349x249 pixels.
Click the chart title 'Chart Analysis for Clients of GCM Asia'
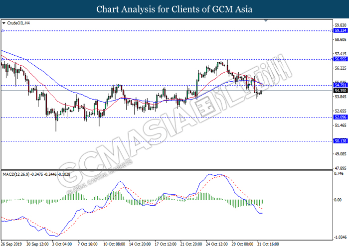[x=174, y=9]
